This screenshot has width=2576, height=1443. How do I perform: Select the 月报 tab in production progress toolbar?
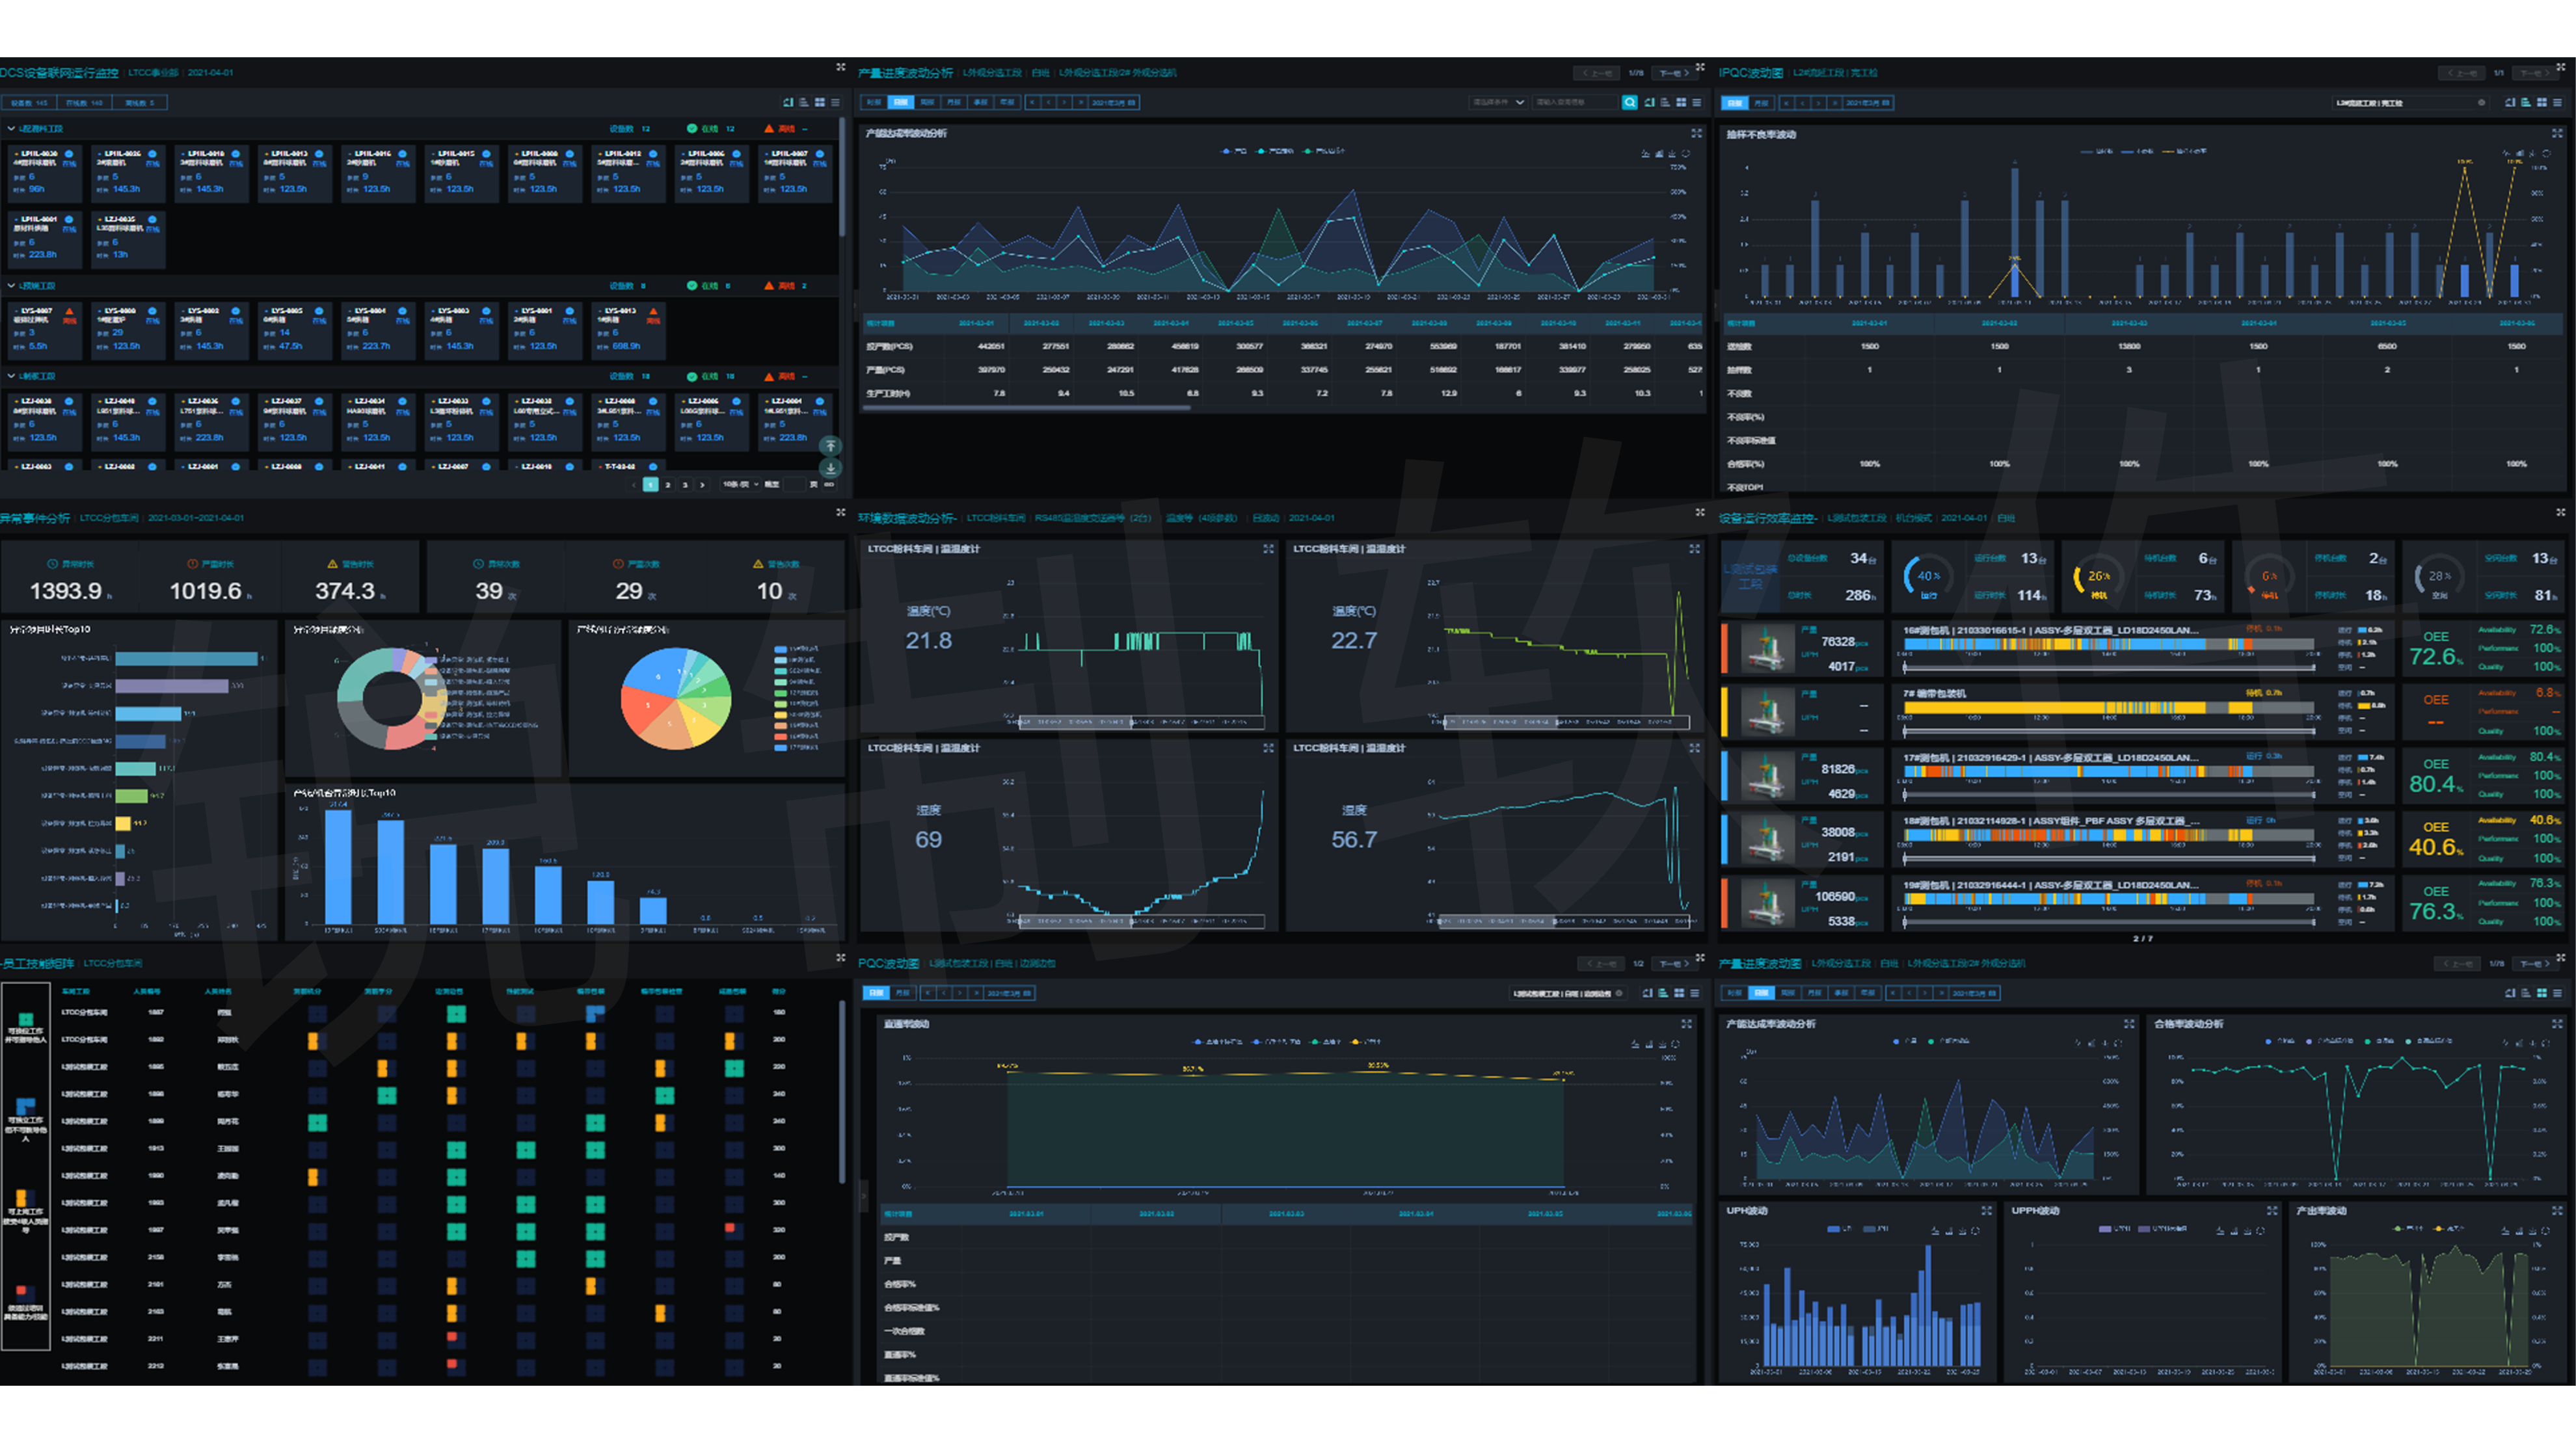[954, 102]
